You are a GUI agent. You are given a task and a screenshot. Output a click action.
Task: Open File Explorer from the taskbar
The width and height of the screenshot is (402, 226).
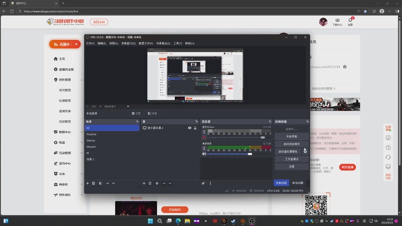(187, 221)
